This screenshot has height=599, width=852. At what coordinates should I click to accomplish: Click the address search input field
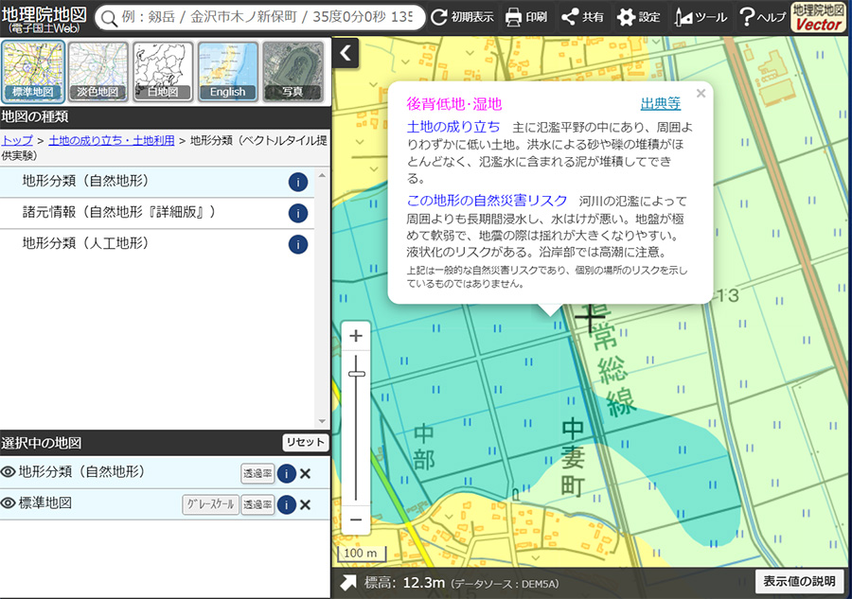click(267, 18)
